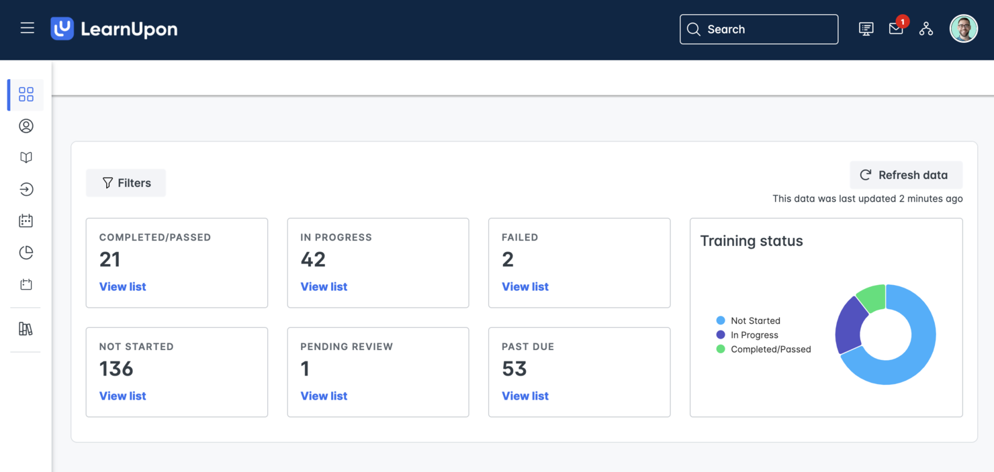Screen dimensions: 994x472
Task: Open the profile menu via the avatar
Action: (964, 28)
